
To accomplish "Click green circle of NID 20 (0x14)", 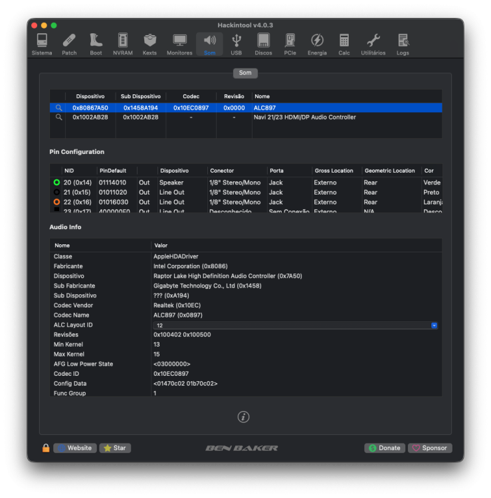I will click(x=56, y=183).
